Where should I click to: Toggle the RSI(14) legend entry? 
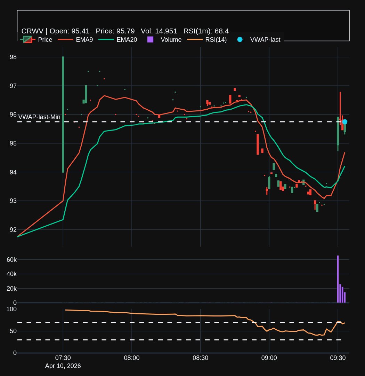click(x=207, y=40)
